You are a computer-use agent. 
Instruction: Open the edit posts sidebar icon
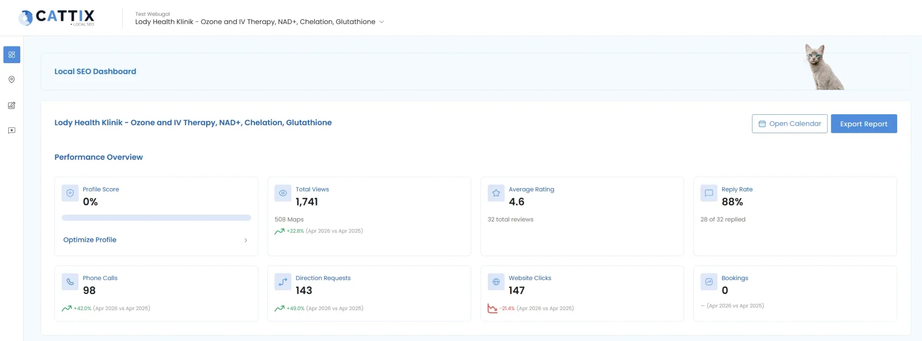point(12,106)
